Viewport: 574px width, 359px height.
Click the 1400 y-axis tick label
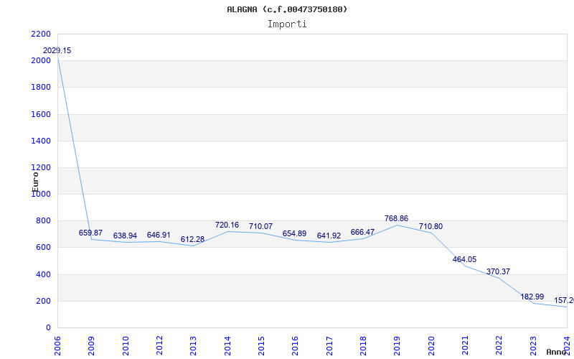tap(41, 141)
